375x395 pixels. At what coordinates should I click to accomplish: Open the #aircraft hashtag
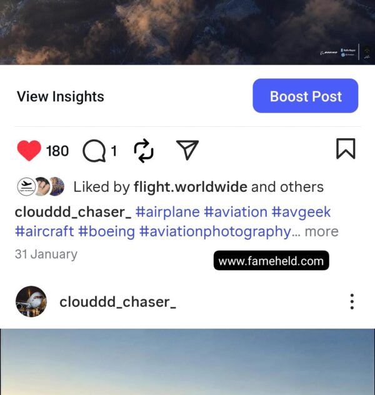point(44,231)
